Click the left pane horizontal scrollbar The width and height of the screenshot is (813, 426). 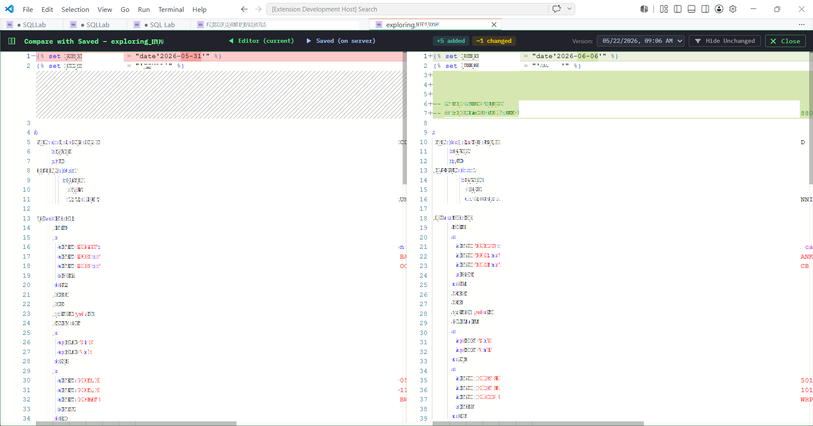(x=136, y=423)
